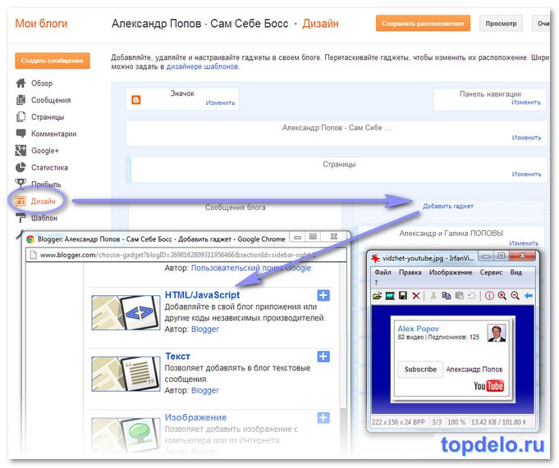Open Google+ in the Blogger sidebar
The image size is (559, 468).
(37, 151)
